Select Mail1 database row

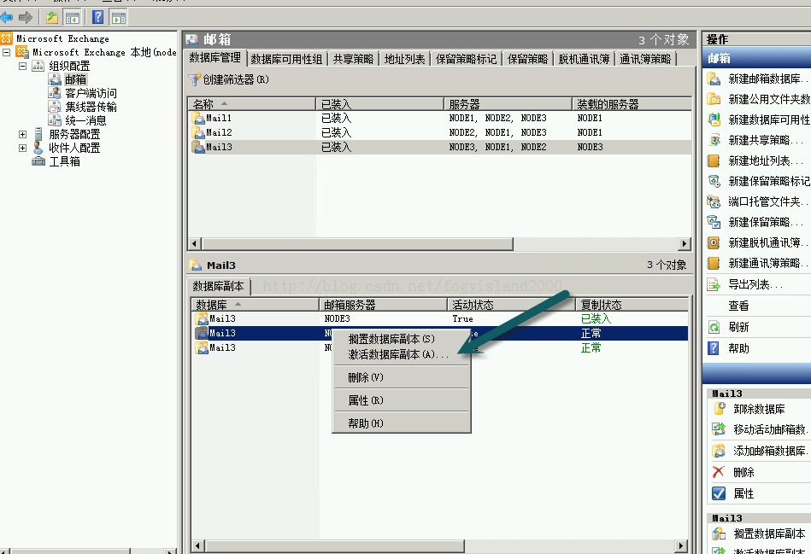point(439,119)
